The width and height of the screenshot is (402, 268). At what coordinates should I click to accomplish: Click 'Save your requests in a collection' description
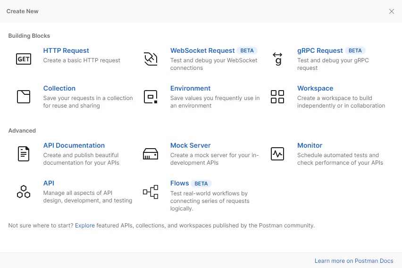pos(88,102)
